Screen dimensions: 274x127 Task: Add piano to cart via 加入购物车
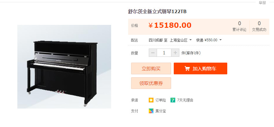(201, 68)
